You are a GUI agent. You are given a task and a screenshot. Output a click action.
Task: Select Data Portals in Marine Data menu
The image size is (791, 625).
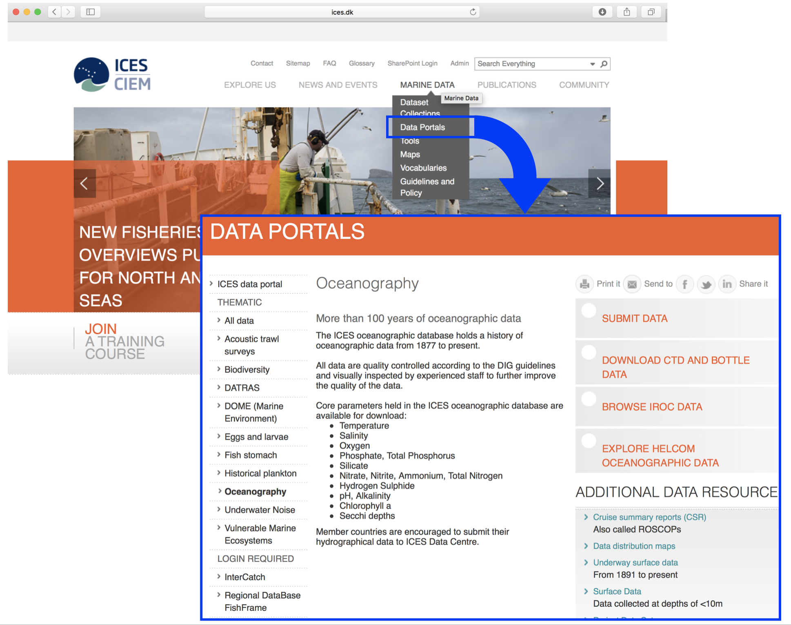click(422, 127)
